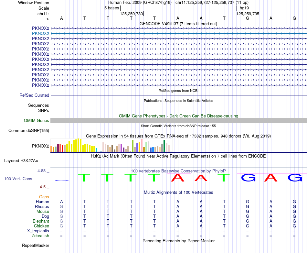
Task: Click the A in the Human row's first column
Action: (x=61, y=202)
